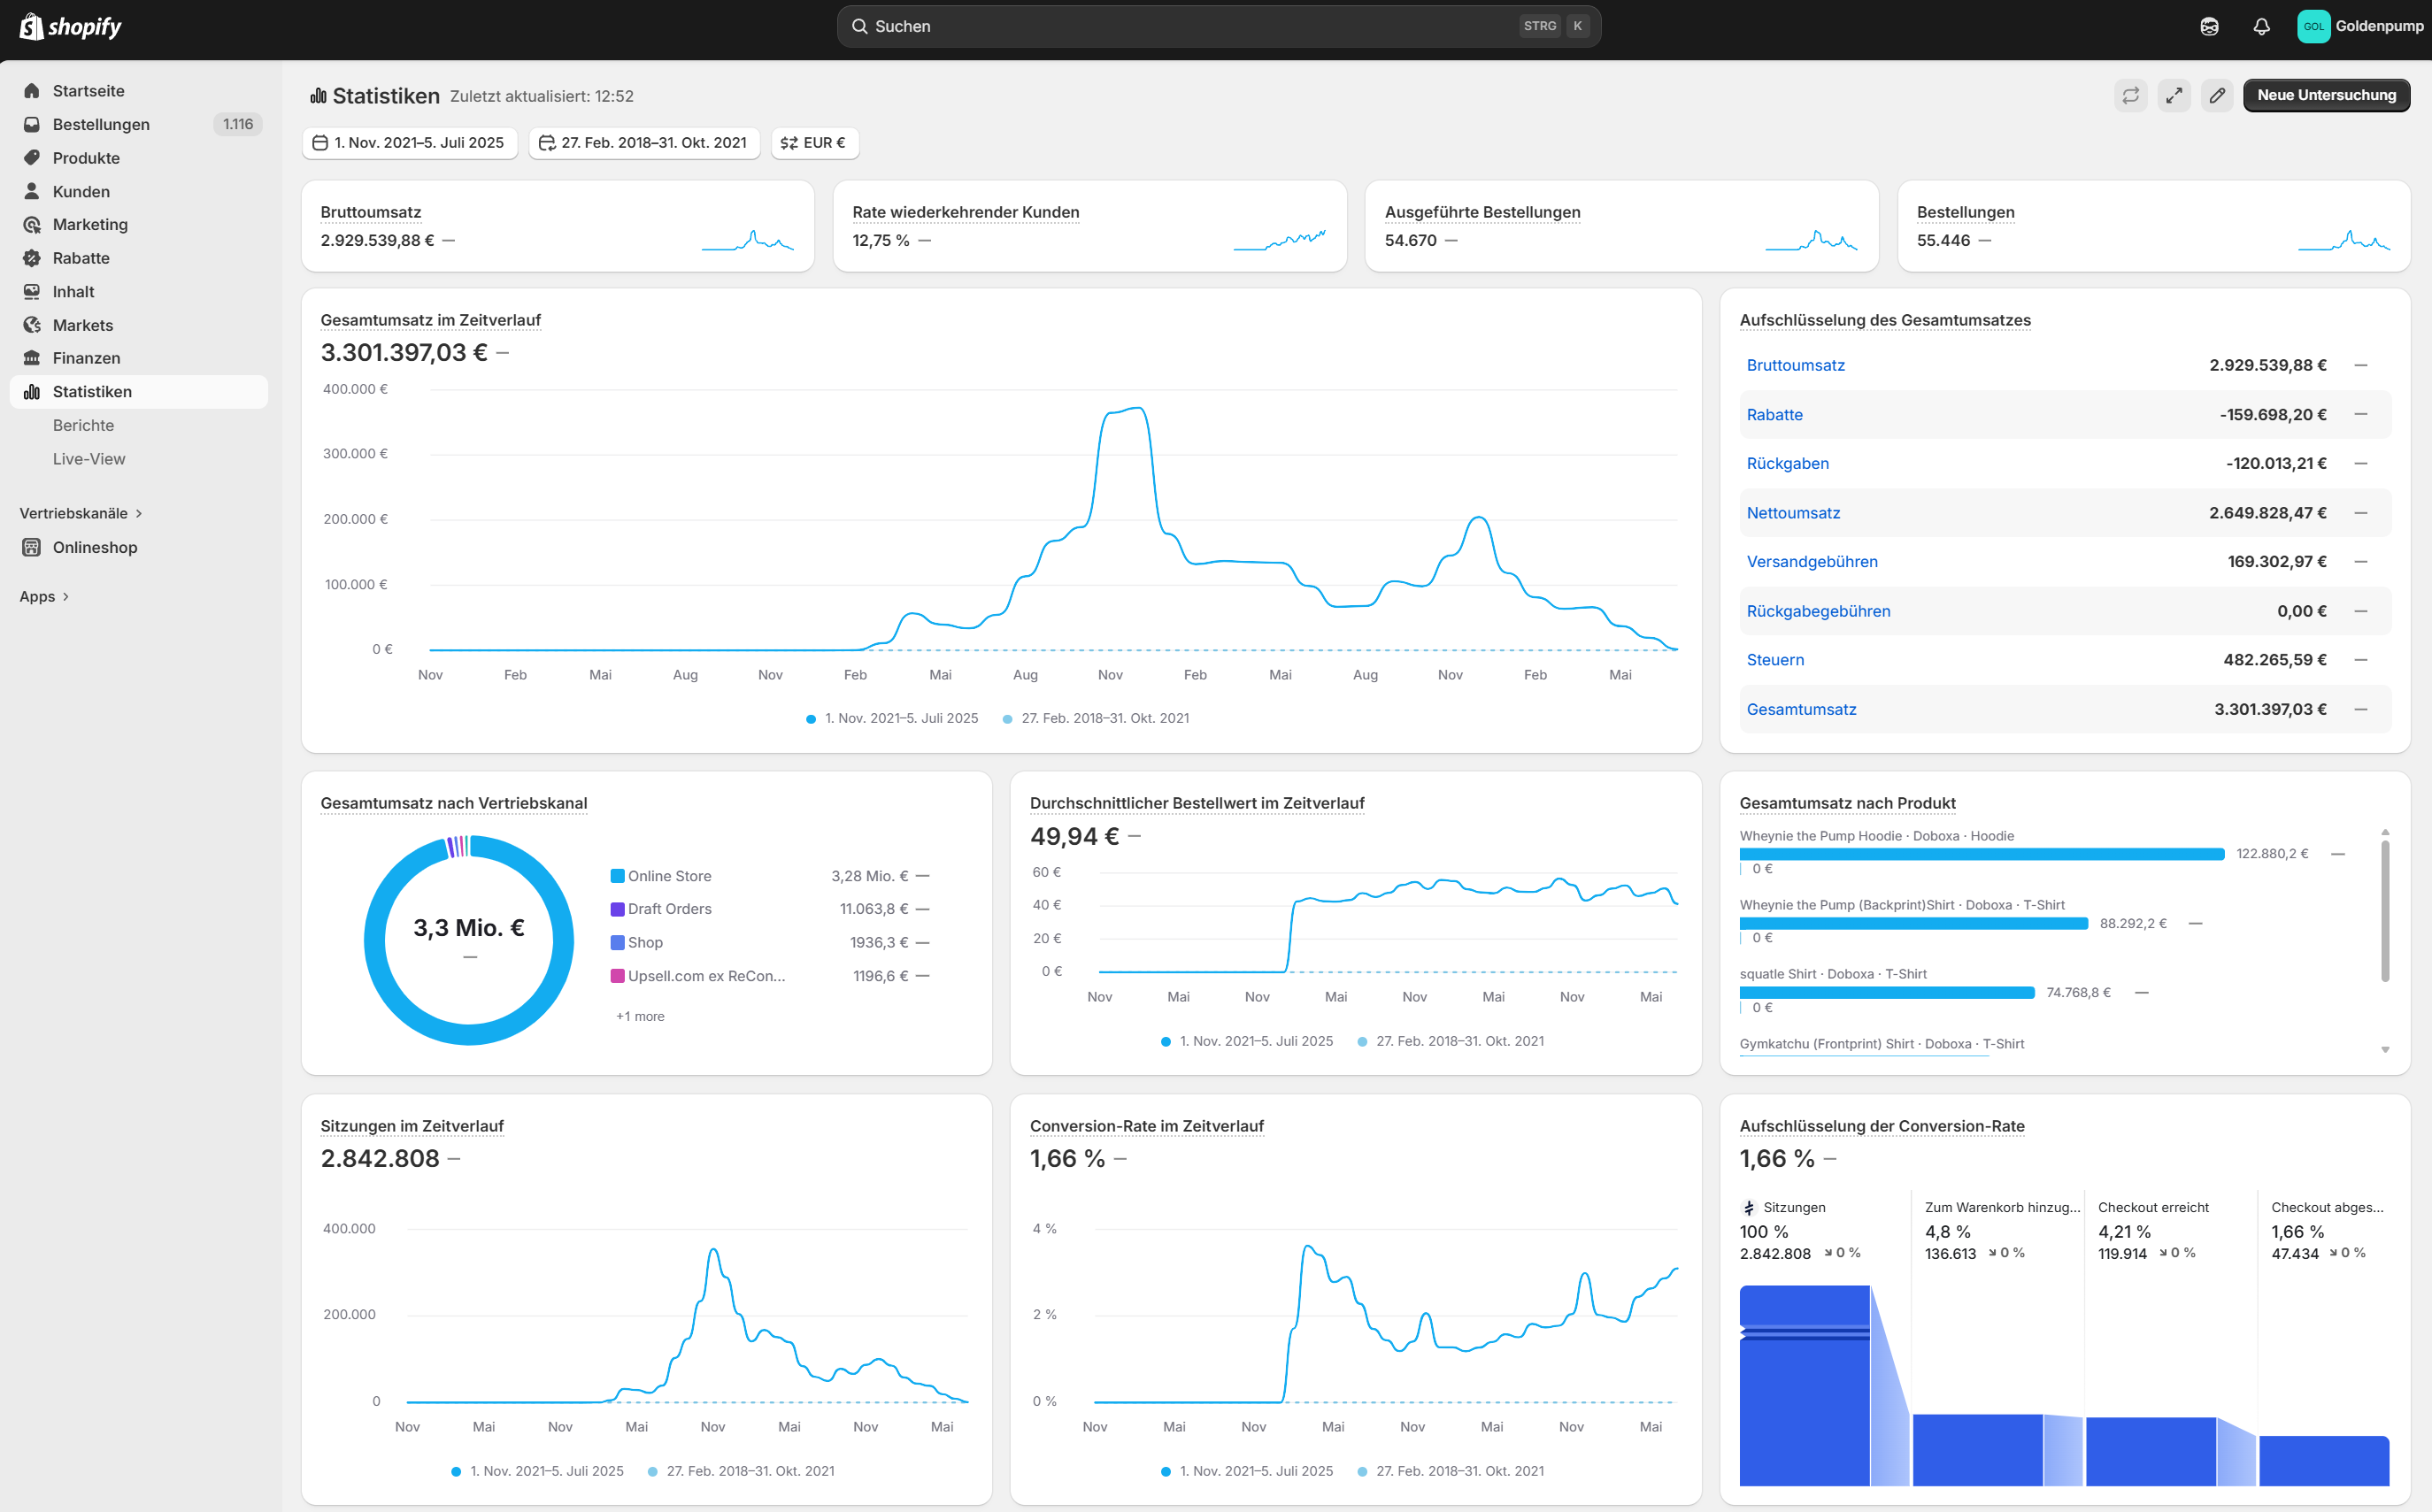Open Produkte from the sidebar
The height and width of the screenshot is (1512, 2432).
(x=85, y=157)
